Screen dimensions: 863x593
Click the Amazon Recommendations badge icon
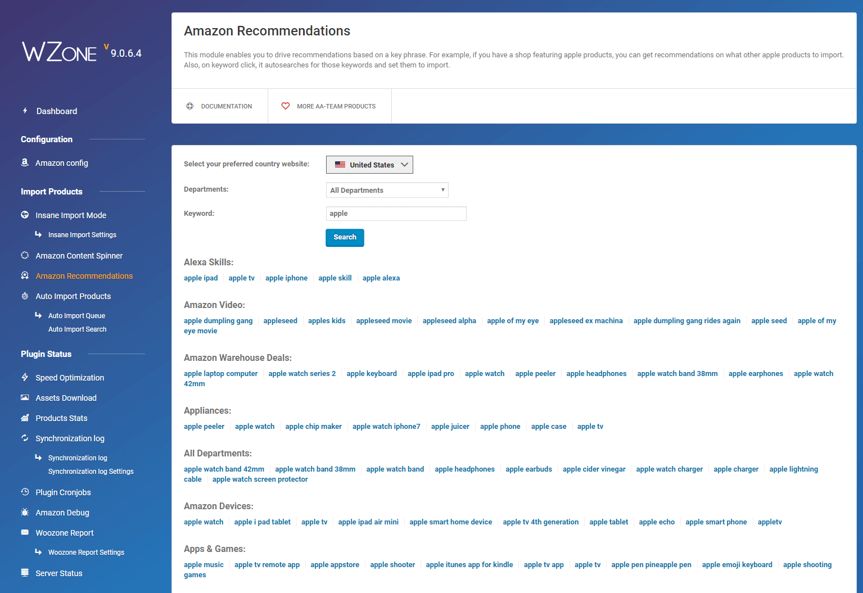pyautogui.click(x=25, y=275)
